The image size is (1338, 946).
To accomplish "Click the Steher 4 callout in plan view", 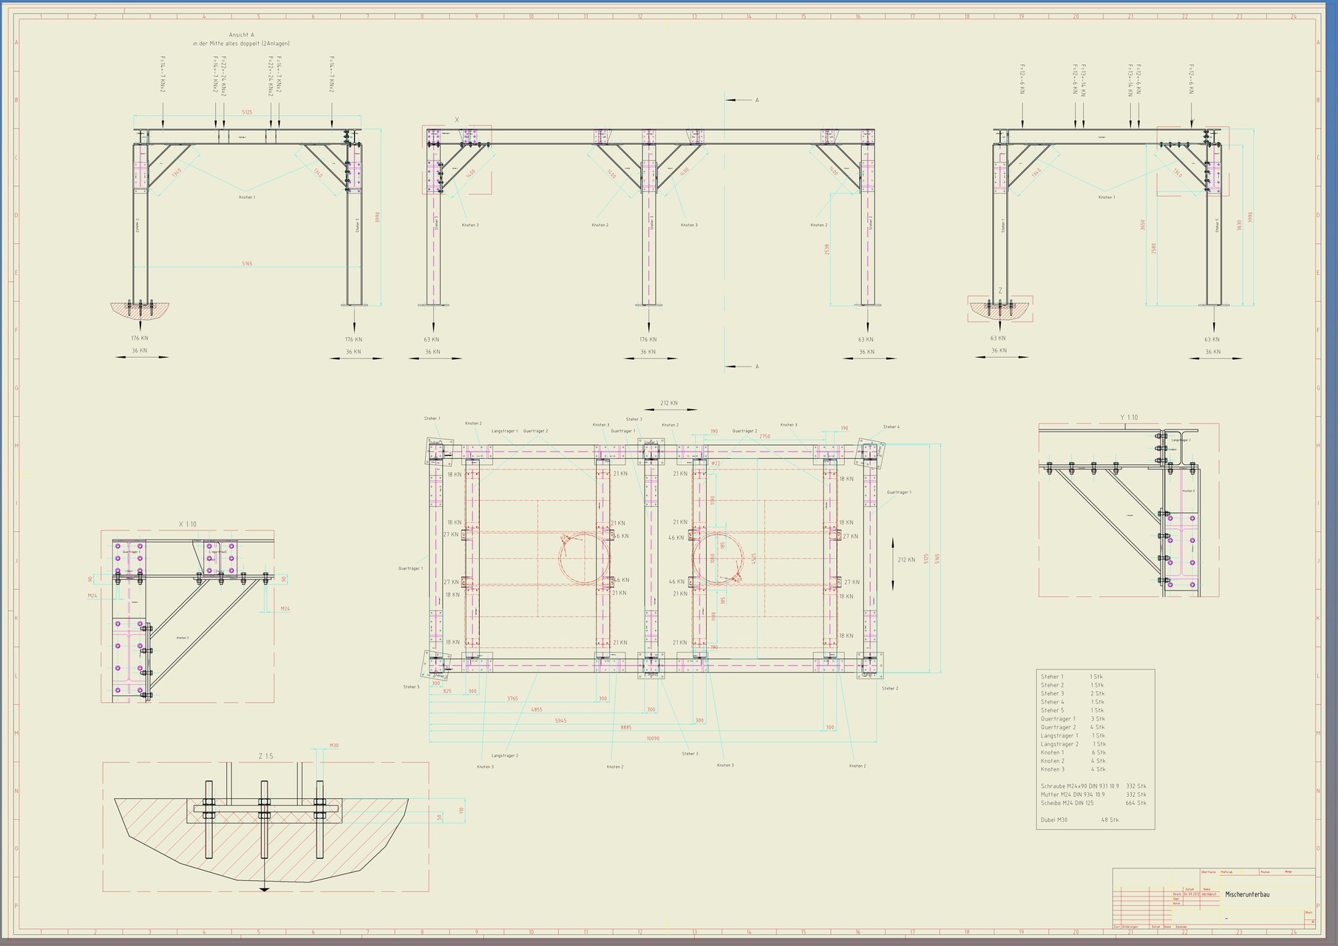I will click(891, 426).
